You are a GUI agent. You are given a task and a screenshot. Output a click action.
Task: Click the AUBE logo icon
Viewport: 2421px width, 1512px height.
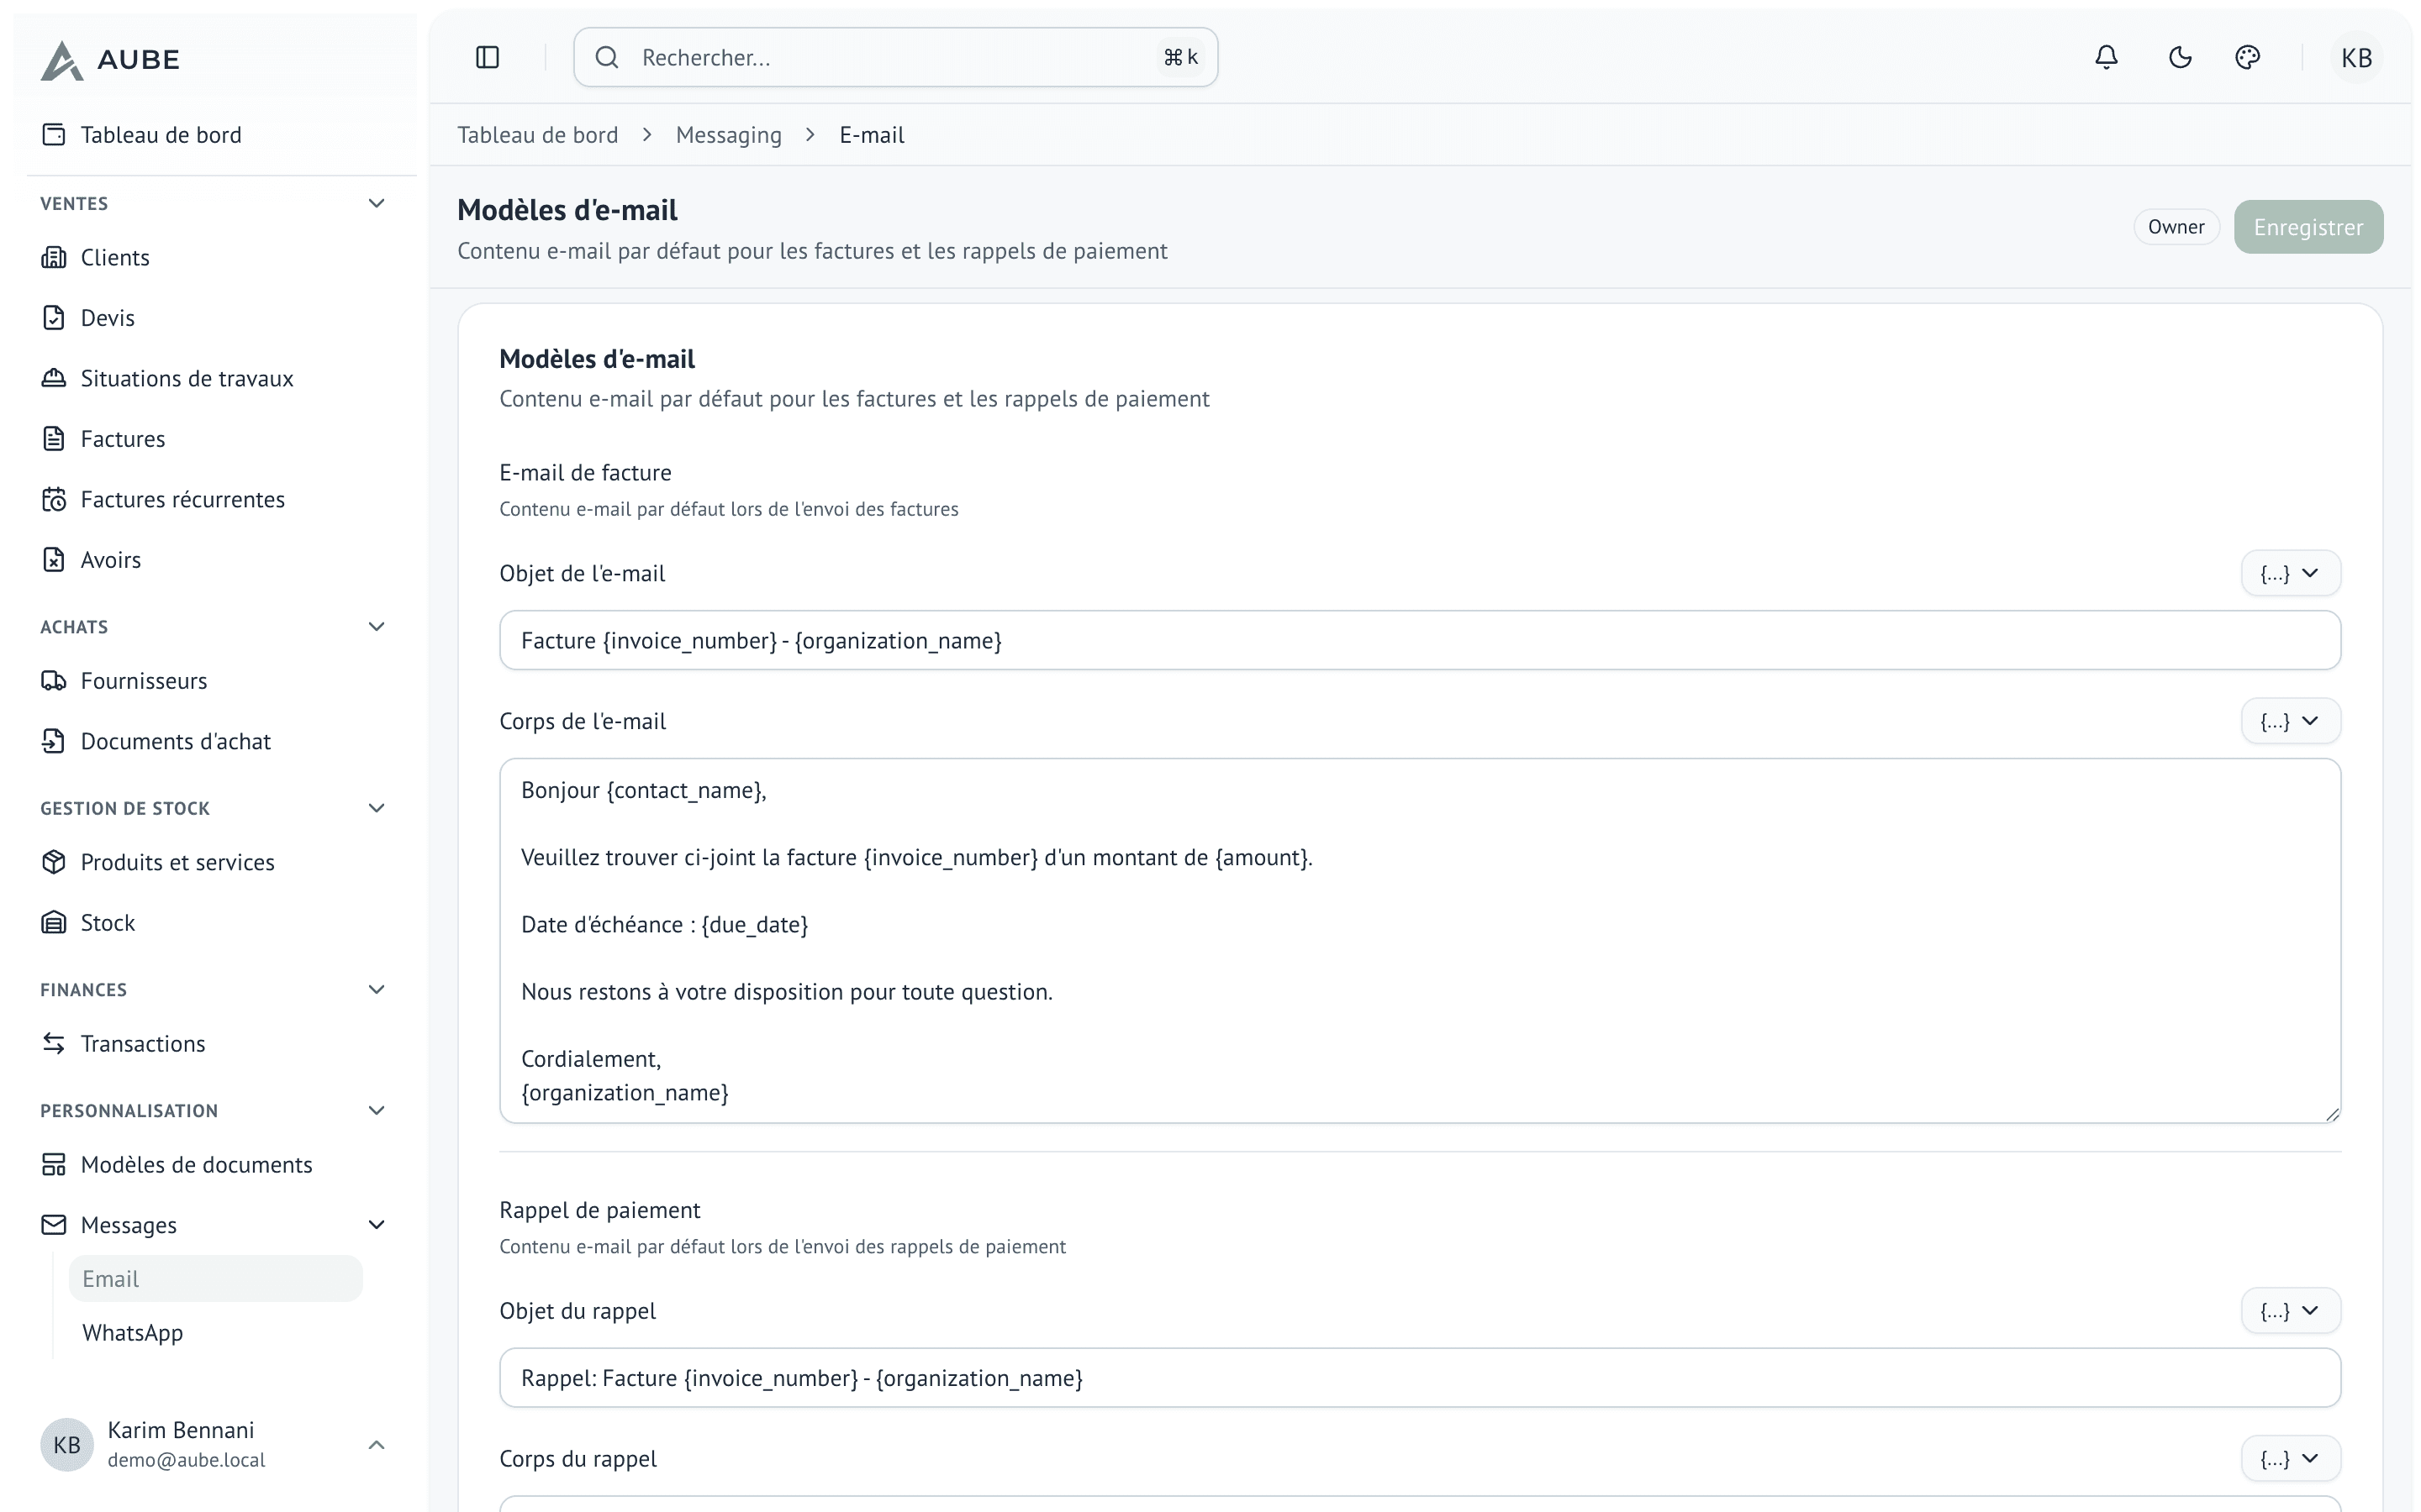(x=61, y=60)
